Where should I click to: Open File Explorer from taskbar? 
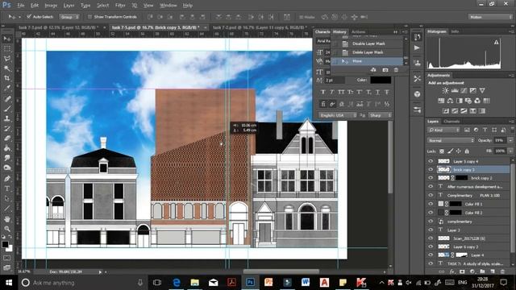tap(195, 283)
